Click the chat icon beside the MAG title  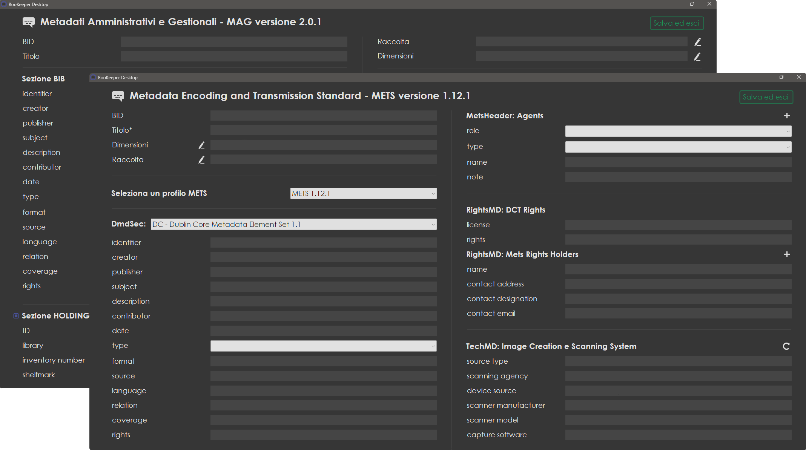point(29,22)
